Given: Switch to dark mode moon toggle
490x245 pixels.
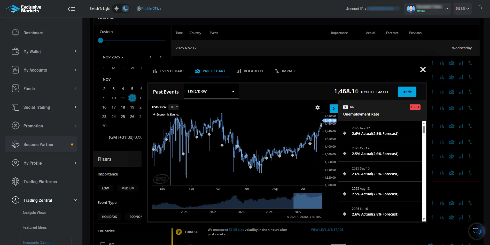Looking at the screenshot, I should (x=126, y=9).
